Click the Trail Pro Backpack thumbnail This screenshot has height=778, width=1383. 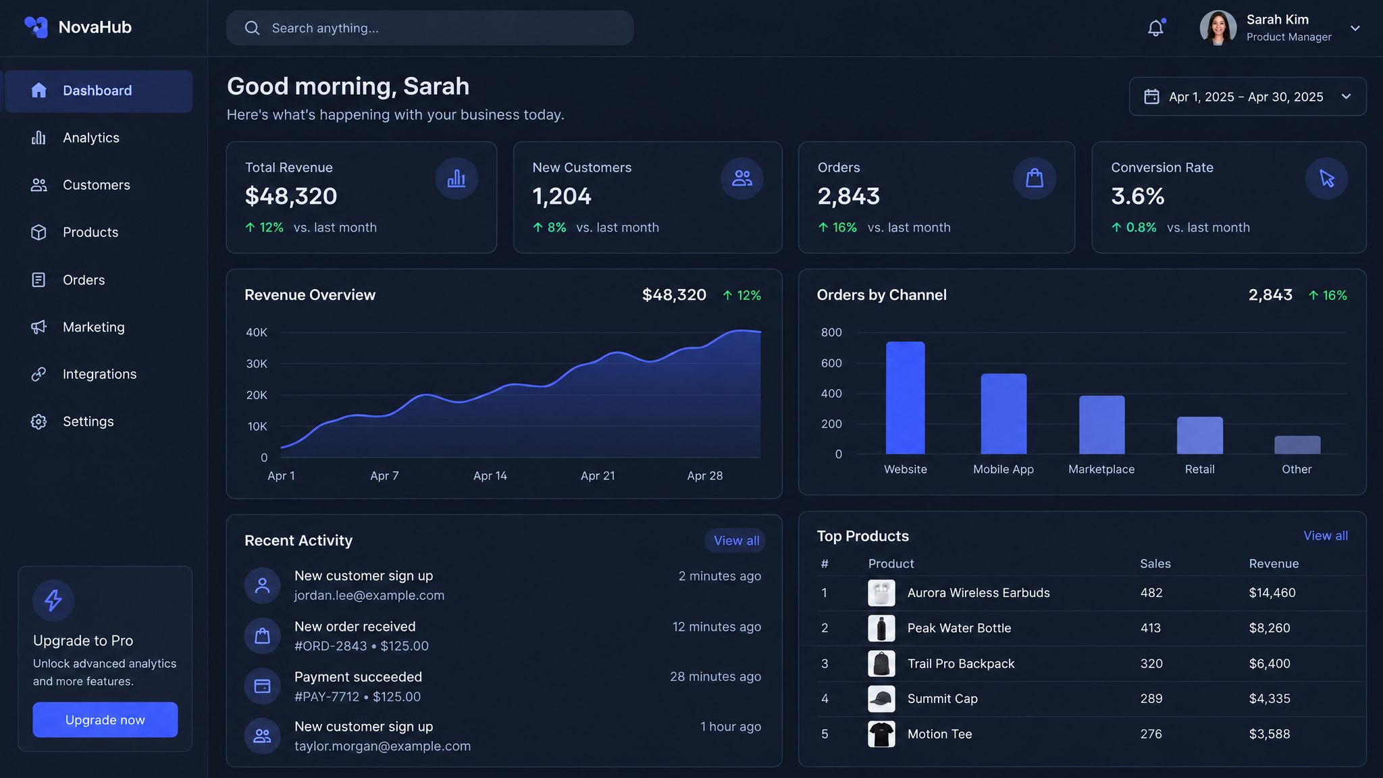click(881, 664)
